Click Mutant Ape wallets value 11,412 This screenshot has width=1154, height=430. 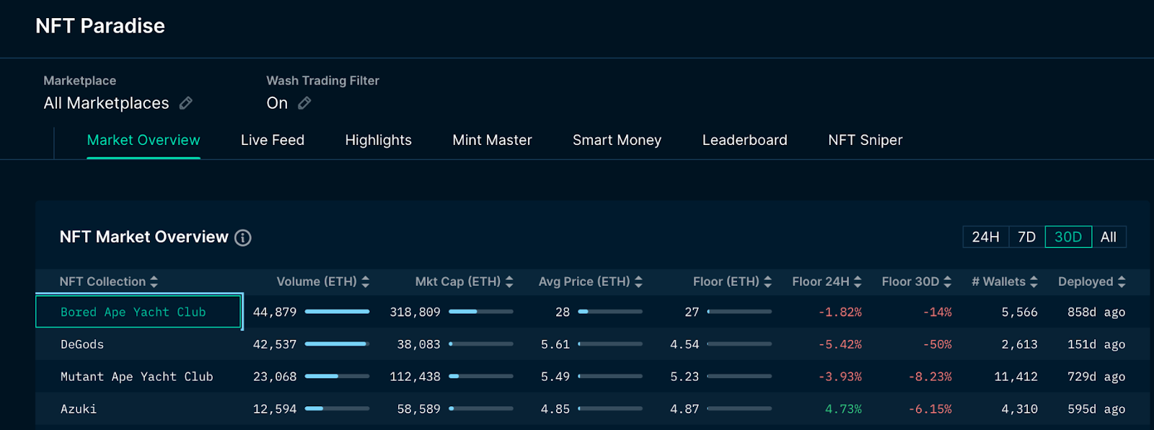tap(1016, 377)
